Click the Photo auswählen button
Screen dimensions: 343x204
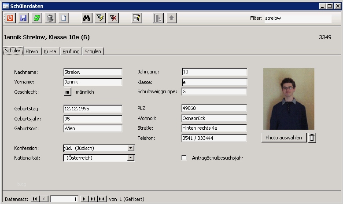coord(284,138)
